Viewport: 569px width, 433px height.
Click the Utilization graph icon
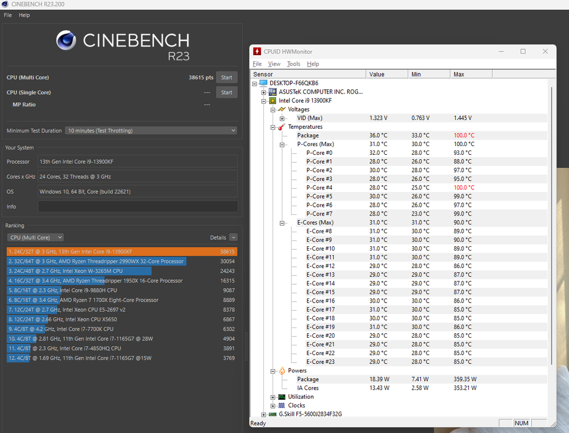tap(282, 397)
